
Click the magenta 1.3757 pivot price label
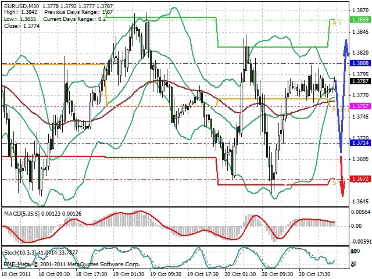[x=360, y=106]
